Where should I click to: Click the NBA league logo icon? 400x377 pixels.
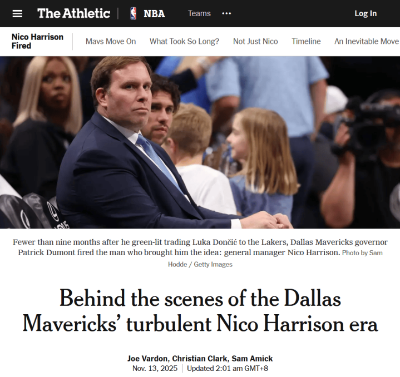click(133, 13)
